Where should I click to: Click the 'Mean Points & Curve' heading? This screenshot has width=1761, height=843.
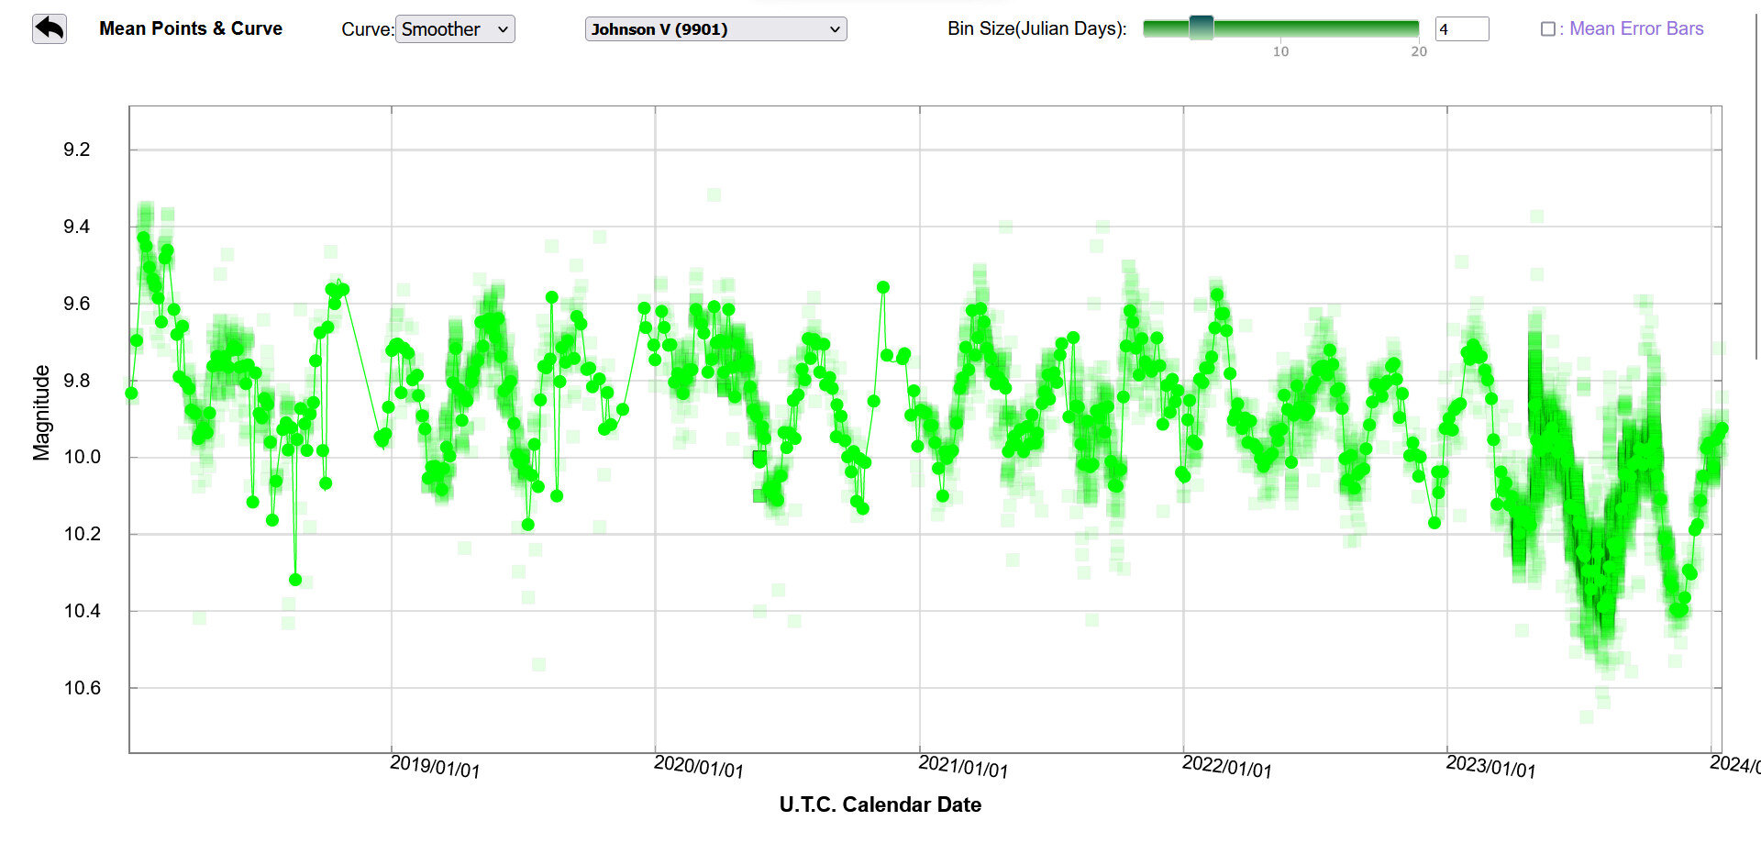pyautogui.click(x=191, y=28)
